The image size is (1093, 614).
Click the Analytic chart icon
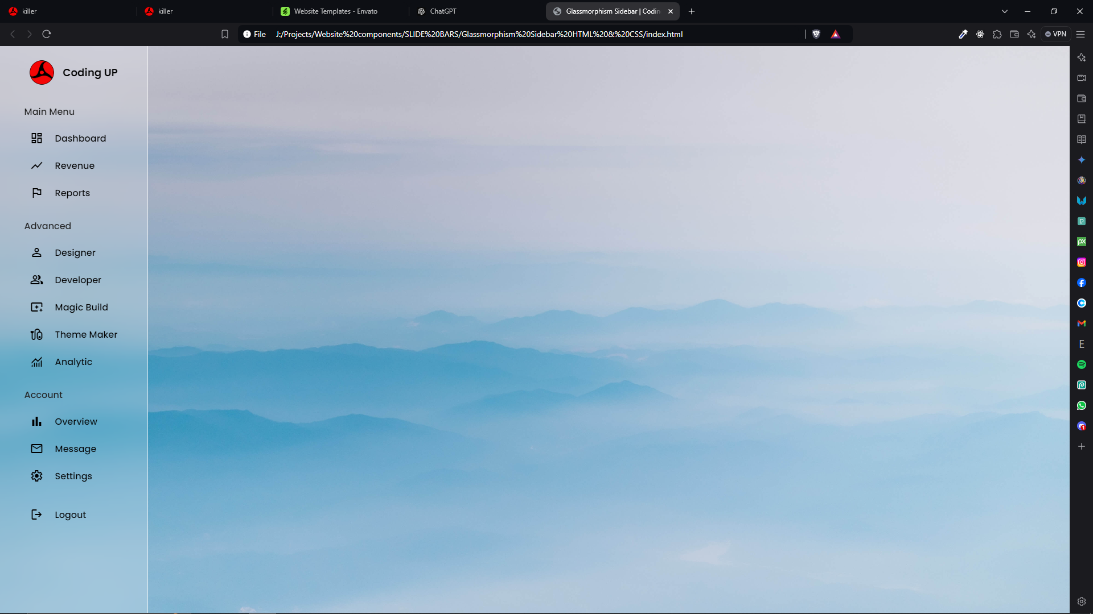point(37,362)
